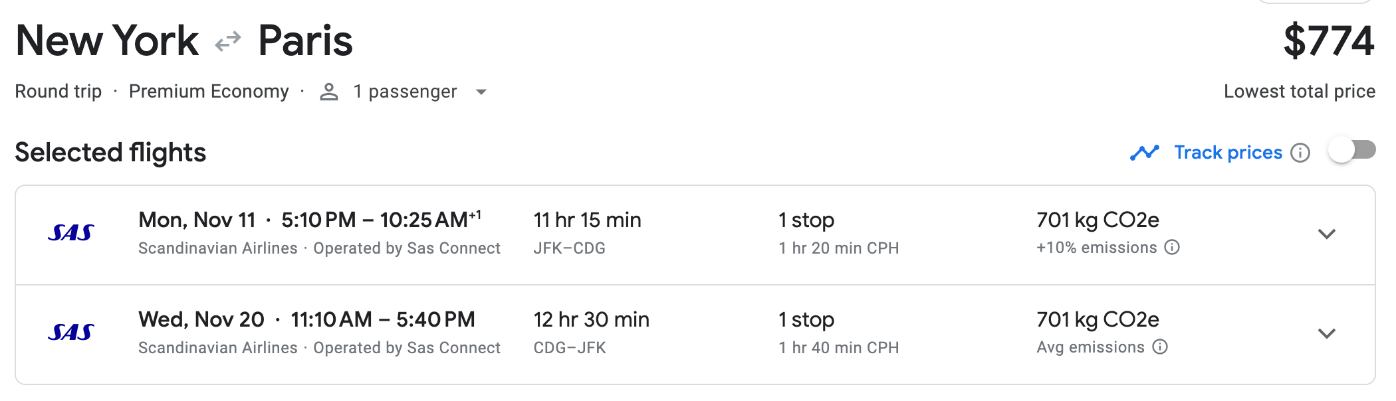Expand details for the Nov 11 flight

1326,234
